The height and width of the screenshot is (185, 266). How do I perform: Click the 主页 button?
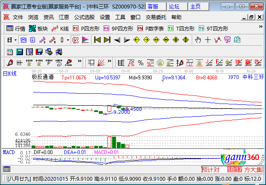(x=199, y=7)
